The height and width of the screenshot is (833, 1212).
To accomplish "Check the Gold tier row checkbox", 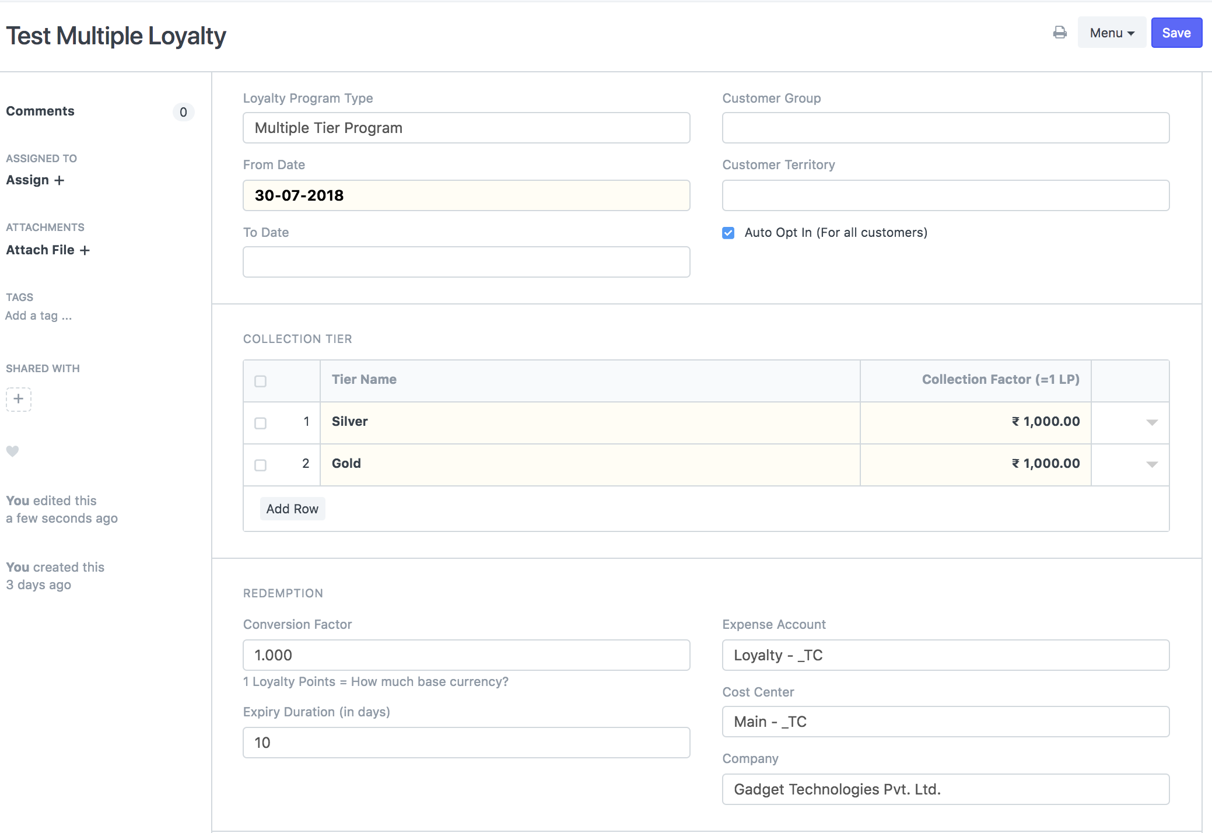I will click(x=260, y=465).
